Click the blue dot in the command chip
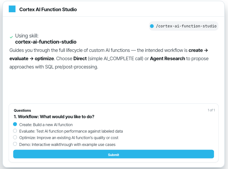The height and width of the screenshot is (169, 228). [x=152, y=26]
